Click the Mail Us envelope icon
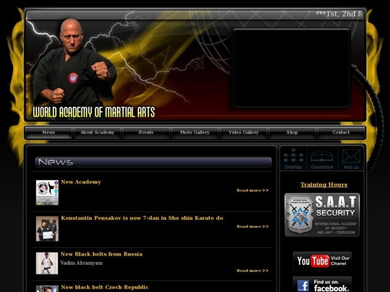 point(351,159)
